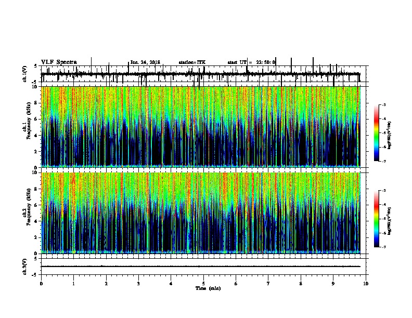Click time axis tick label "0"
The height and width of the screenshot is (318, 412).
point(41,284)
